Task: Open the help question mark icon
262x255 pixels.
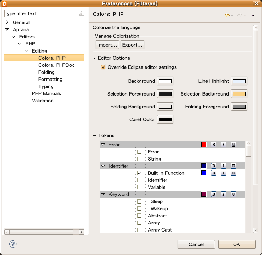Action: tap(13, 244)
